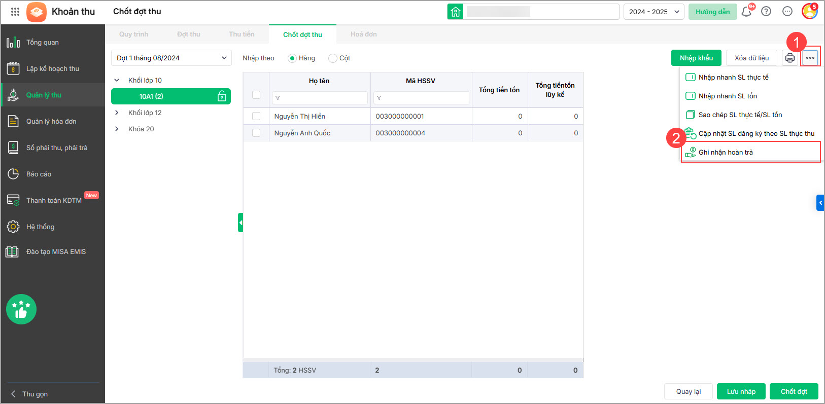Open the notifications bell icon
825x404 pixels.
[x=746, y=12]
